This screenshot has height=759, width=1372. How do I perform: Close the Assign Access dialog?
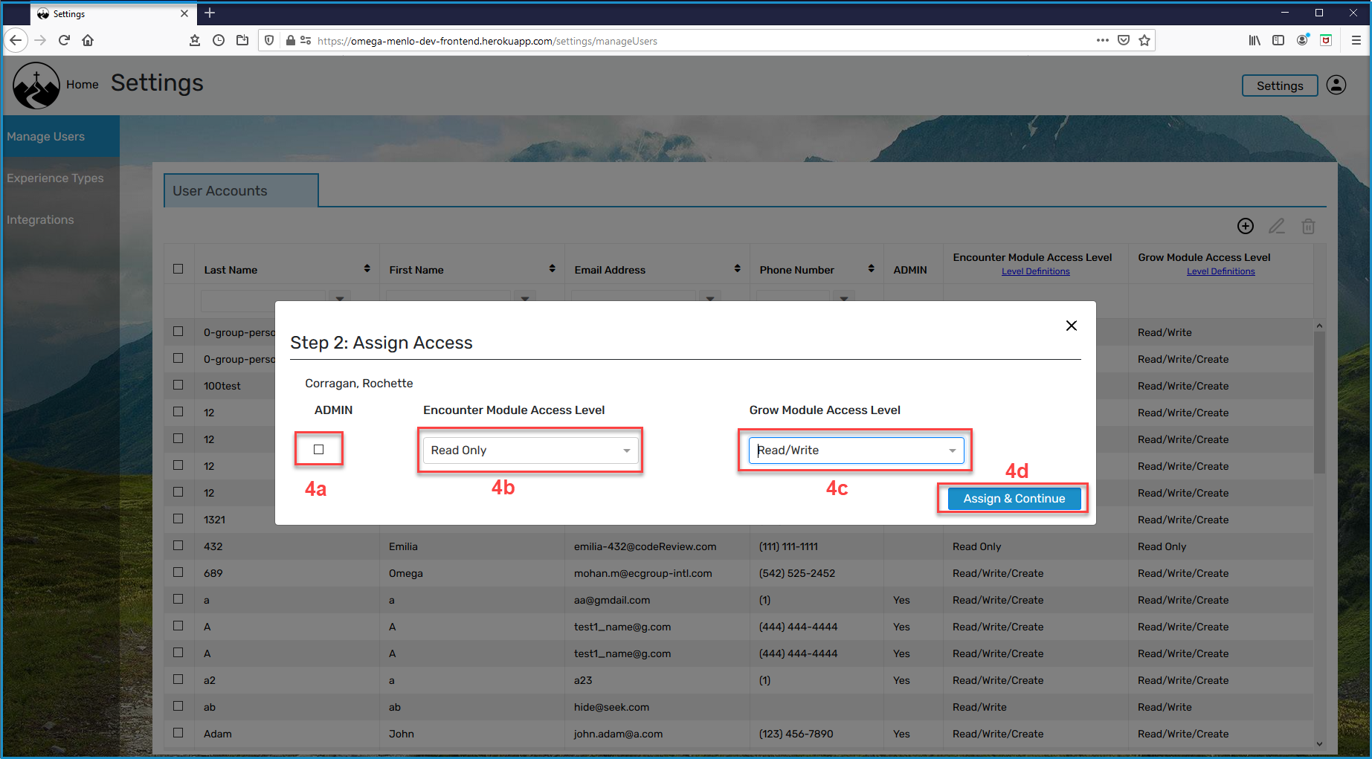1072,326
